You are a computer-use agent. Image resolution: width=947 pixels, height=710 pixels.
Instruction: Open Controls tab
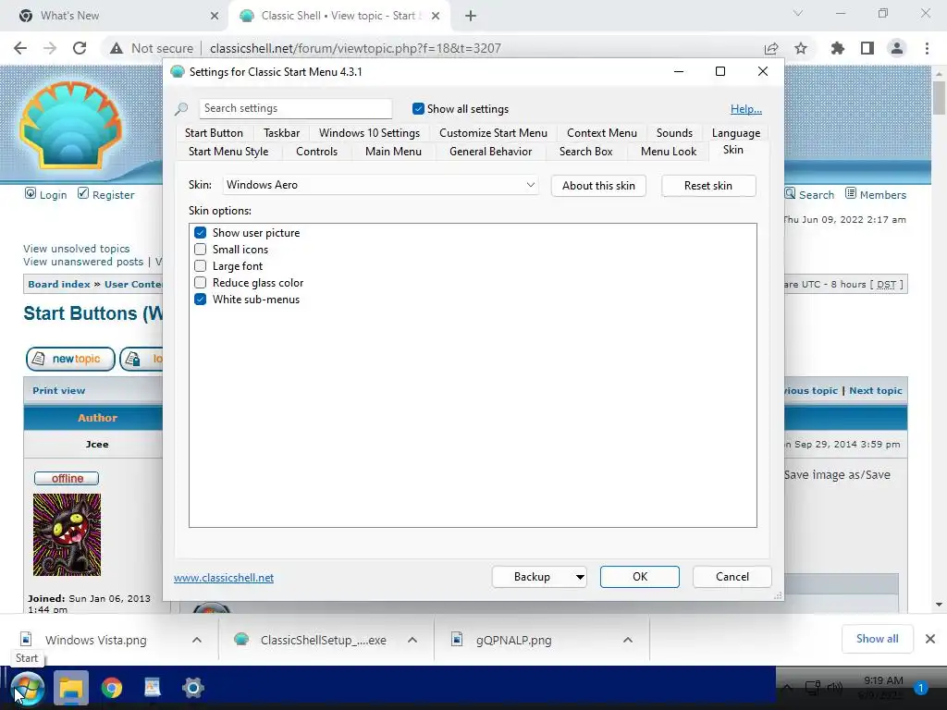pos(316,152)
